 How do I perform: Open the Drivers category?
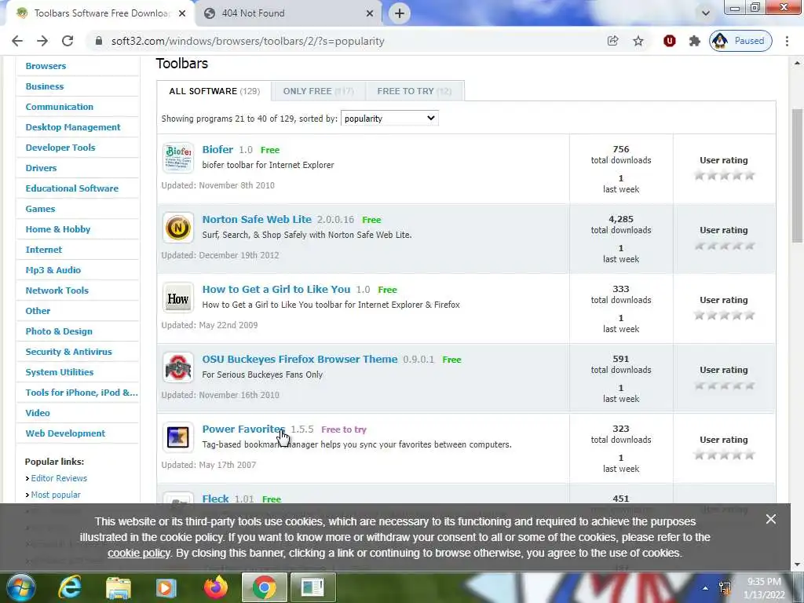pyautogui.click(x=41, y=168)
